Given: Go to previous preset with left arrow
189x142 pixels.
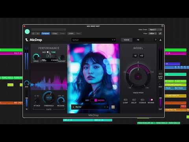Looking at the screenshot, I should click(33, 34).
